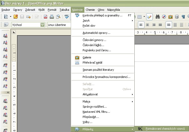
Task: Toggle centered paragraph alignment button
Action: tap(147, 25)
